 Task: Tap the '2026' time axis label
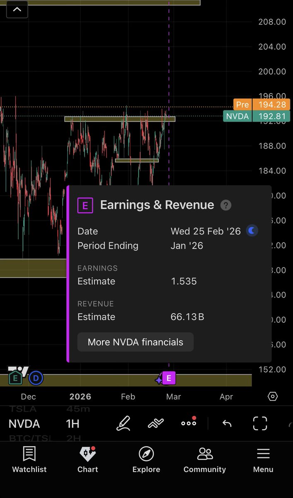coord(80,397)
